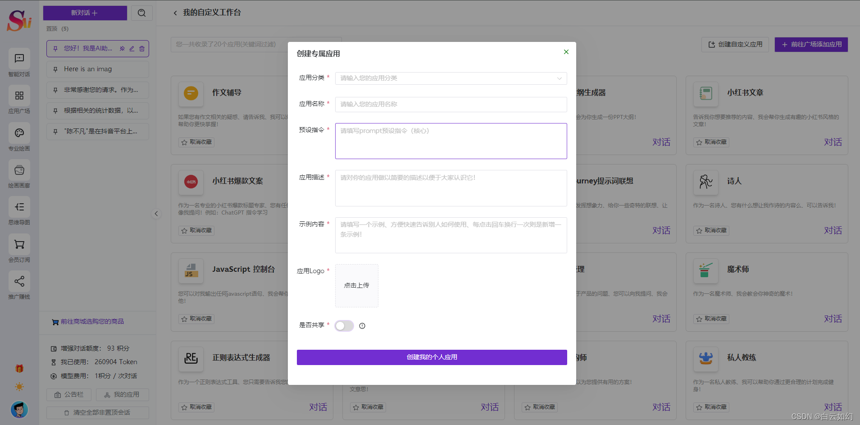This screenshot has height=425, width=860.
Task: Open the 公告栏 notice board button
Action: click(x=69, y=395)
